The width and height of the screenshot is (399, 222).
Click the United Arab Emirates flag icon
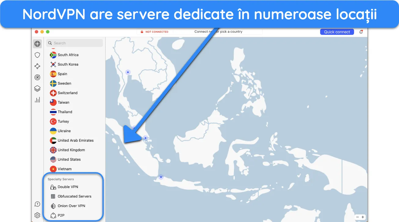(53, 141)
